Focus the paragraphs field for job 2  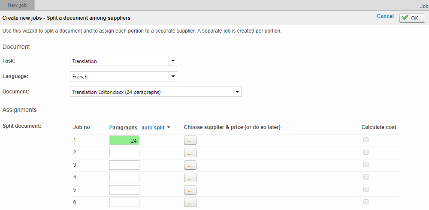pyautogui.click(x=124, y=153)
